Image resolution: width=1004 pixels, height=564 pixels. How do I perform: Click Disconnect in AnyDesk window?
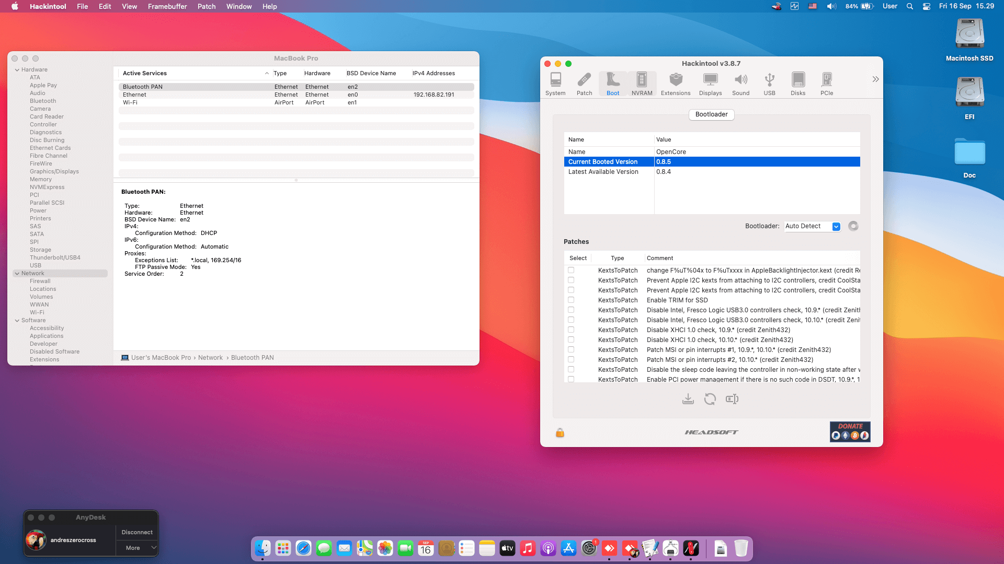[x=137, y=532]
